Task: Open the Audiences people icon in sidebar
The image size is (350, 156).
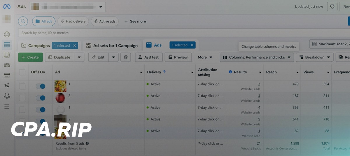Action: 7,65
